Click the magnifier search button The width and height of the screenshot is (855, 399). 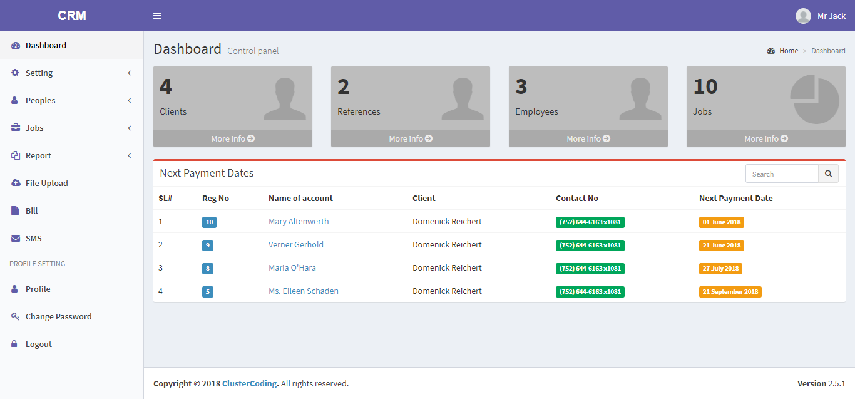[x=828, y=174]
